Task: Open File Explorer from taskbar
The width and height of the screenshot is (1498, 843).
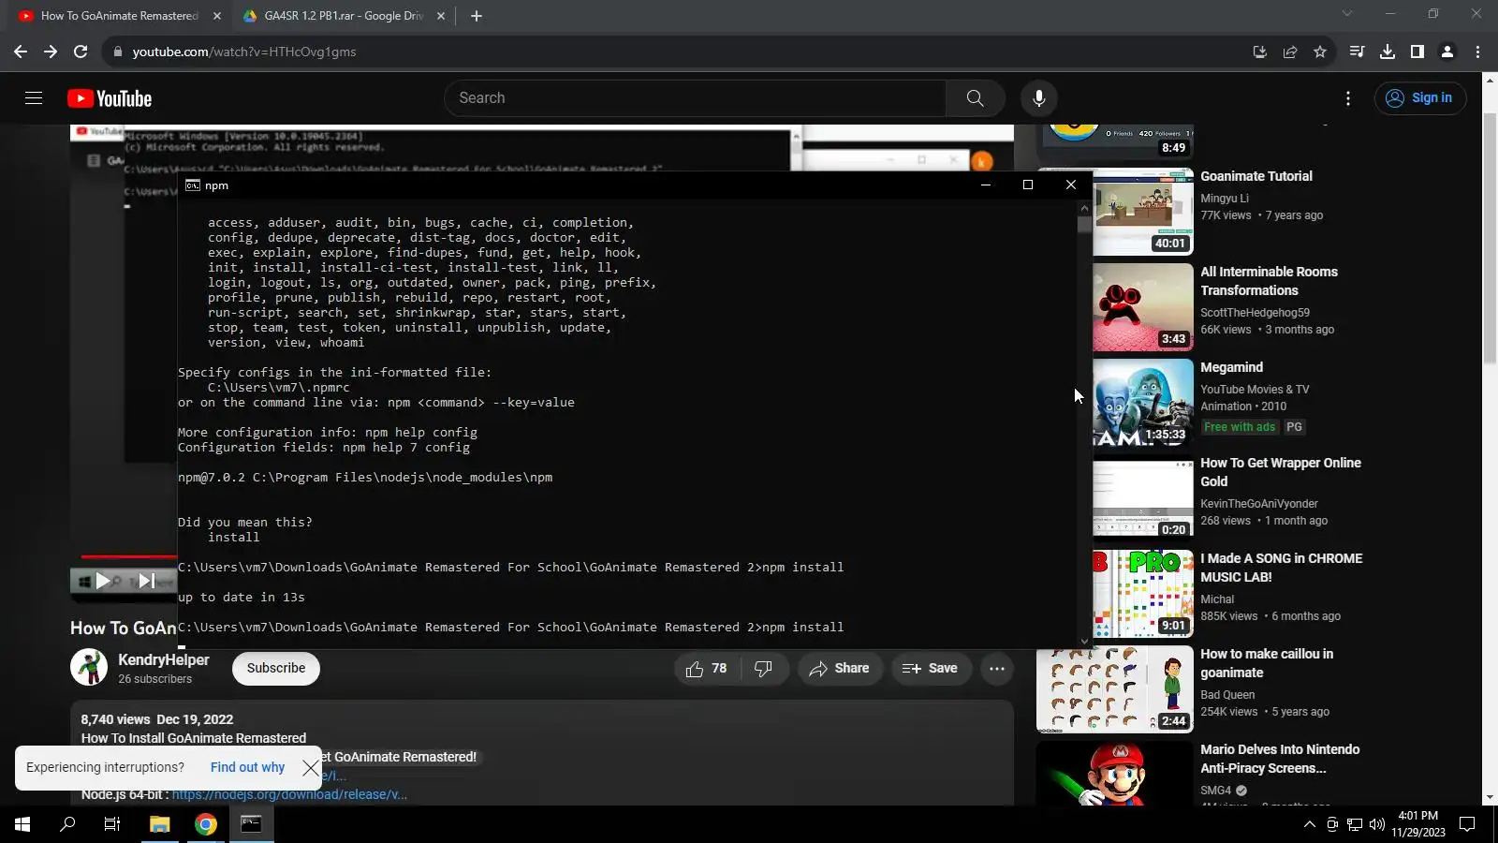Action: click(159, 824)
